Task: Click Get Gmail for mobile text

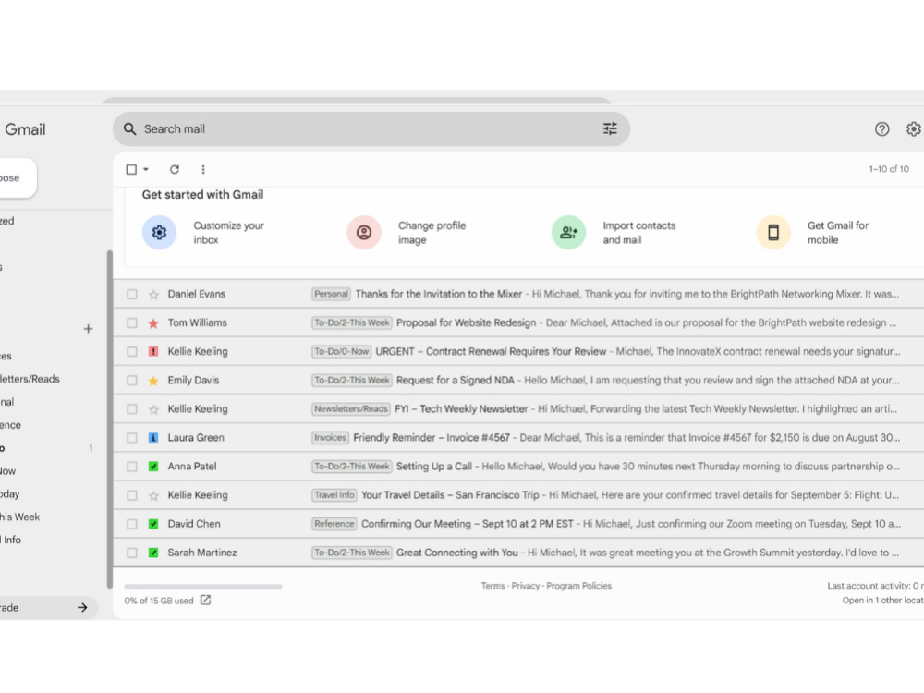Action: pos(838,233)
